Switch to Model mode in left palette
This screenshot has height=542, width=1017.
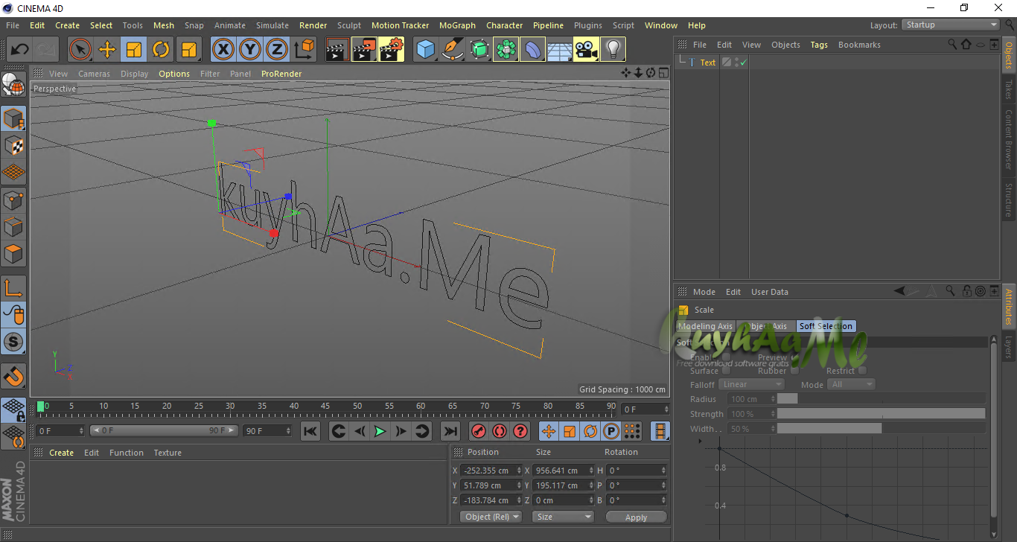tap(13, 118)
